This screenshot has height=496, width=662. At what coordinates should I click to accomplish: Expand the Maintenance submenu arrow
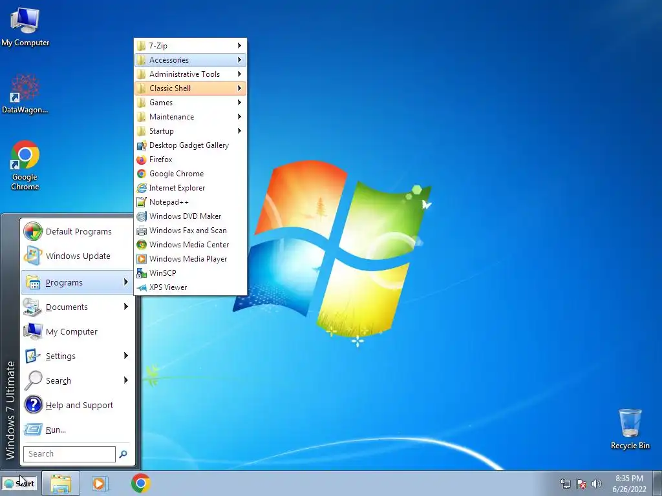click(x=239, y=117)
